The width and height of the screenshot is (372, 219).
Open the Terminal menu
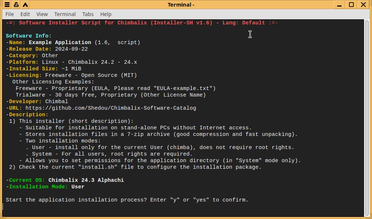(x=65, y=14)
